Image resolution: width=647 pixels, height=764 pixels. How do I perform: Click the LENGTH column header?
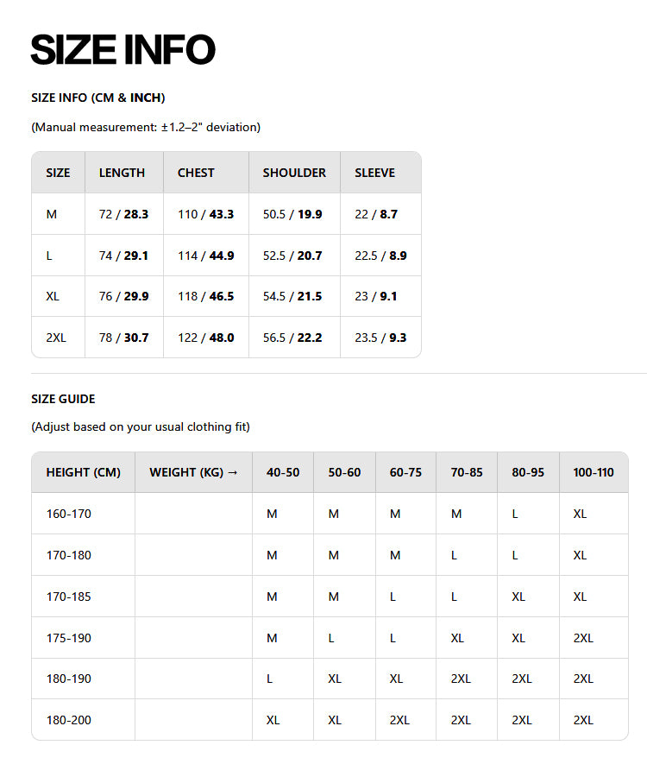pos(122,173)
